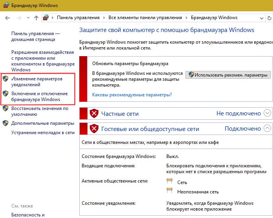Click the firewall icon in the address bar
Viewport: 273px width, 218px height.
46,18
